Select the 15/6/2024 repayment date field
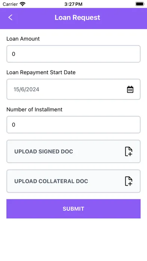Viewport: 147px width, 261px height. [x=73, y=89]
